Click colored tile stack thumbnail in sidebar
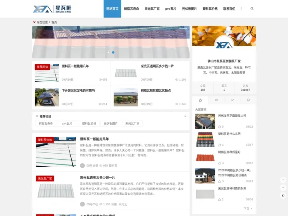 [205, 140]
